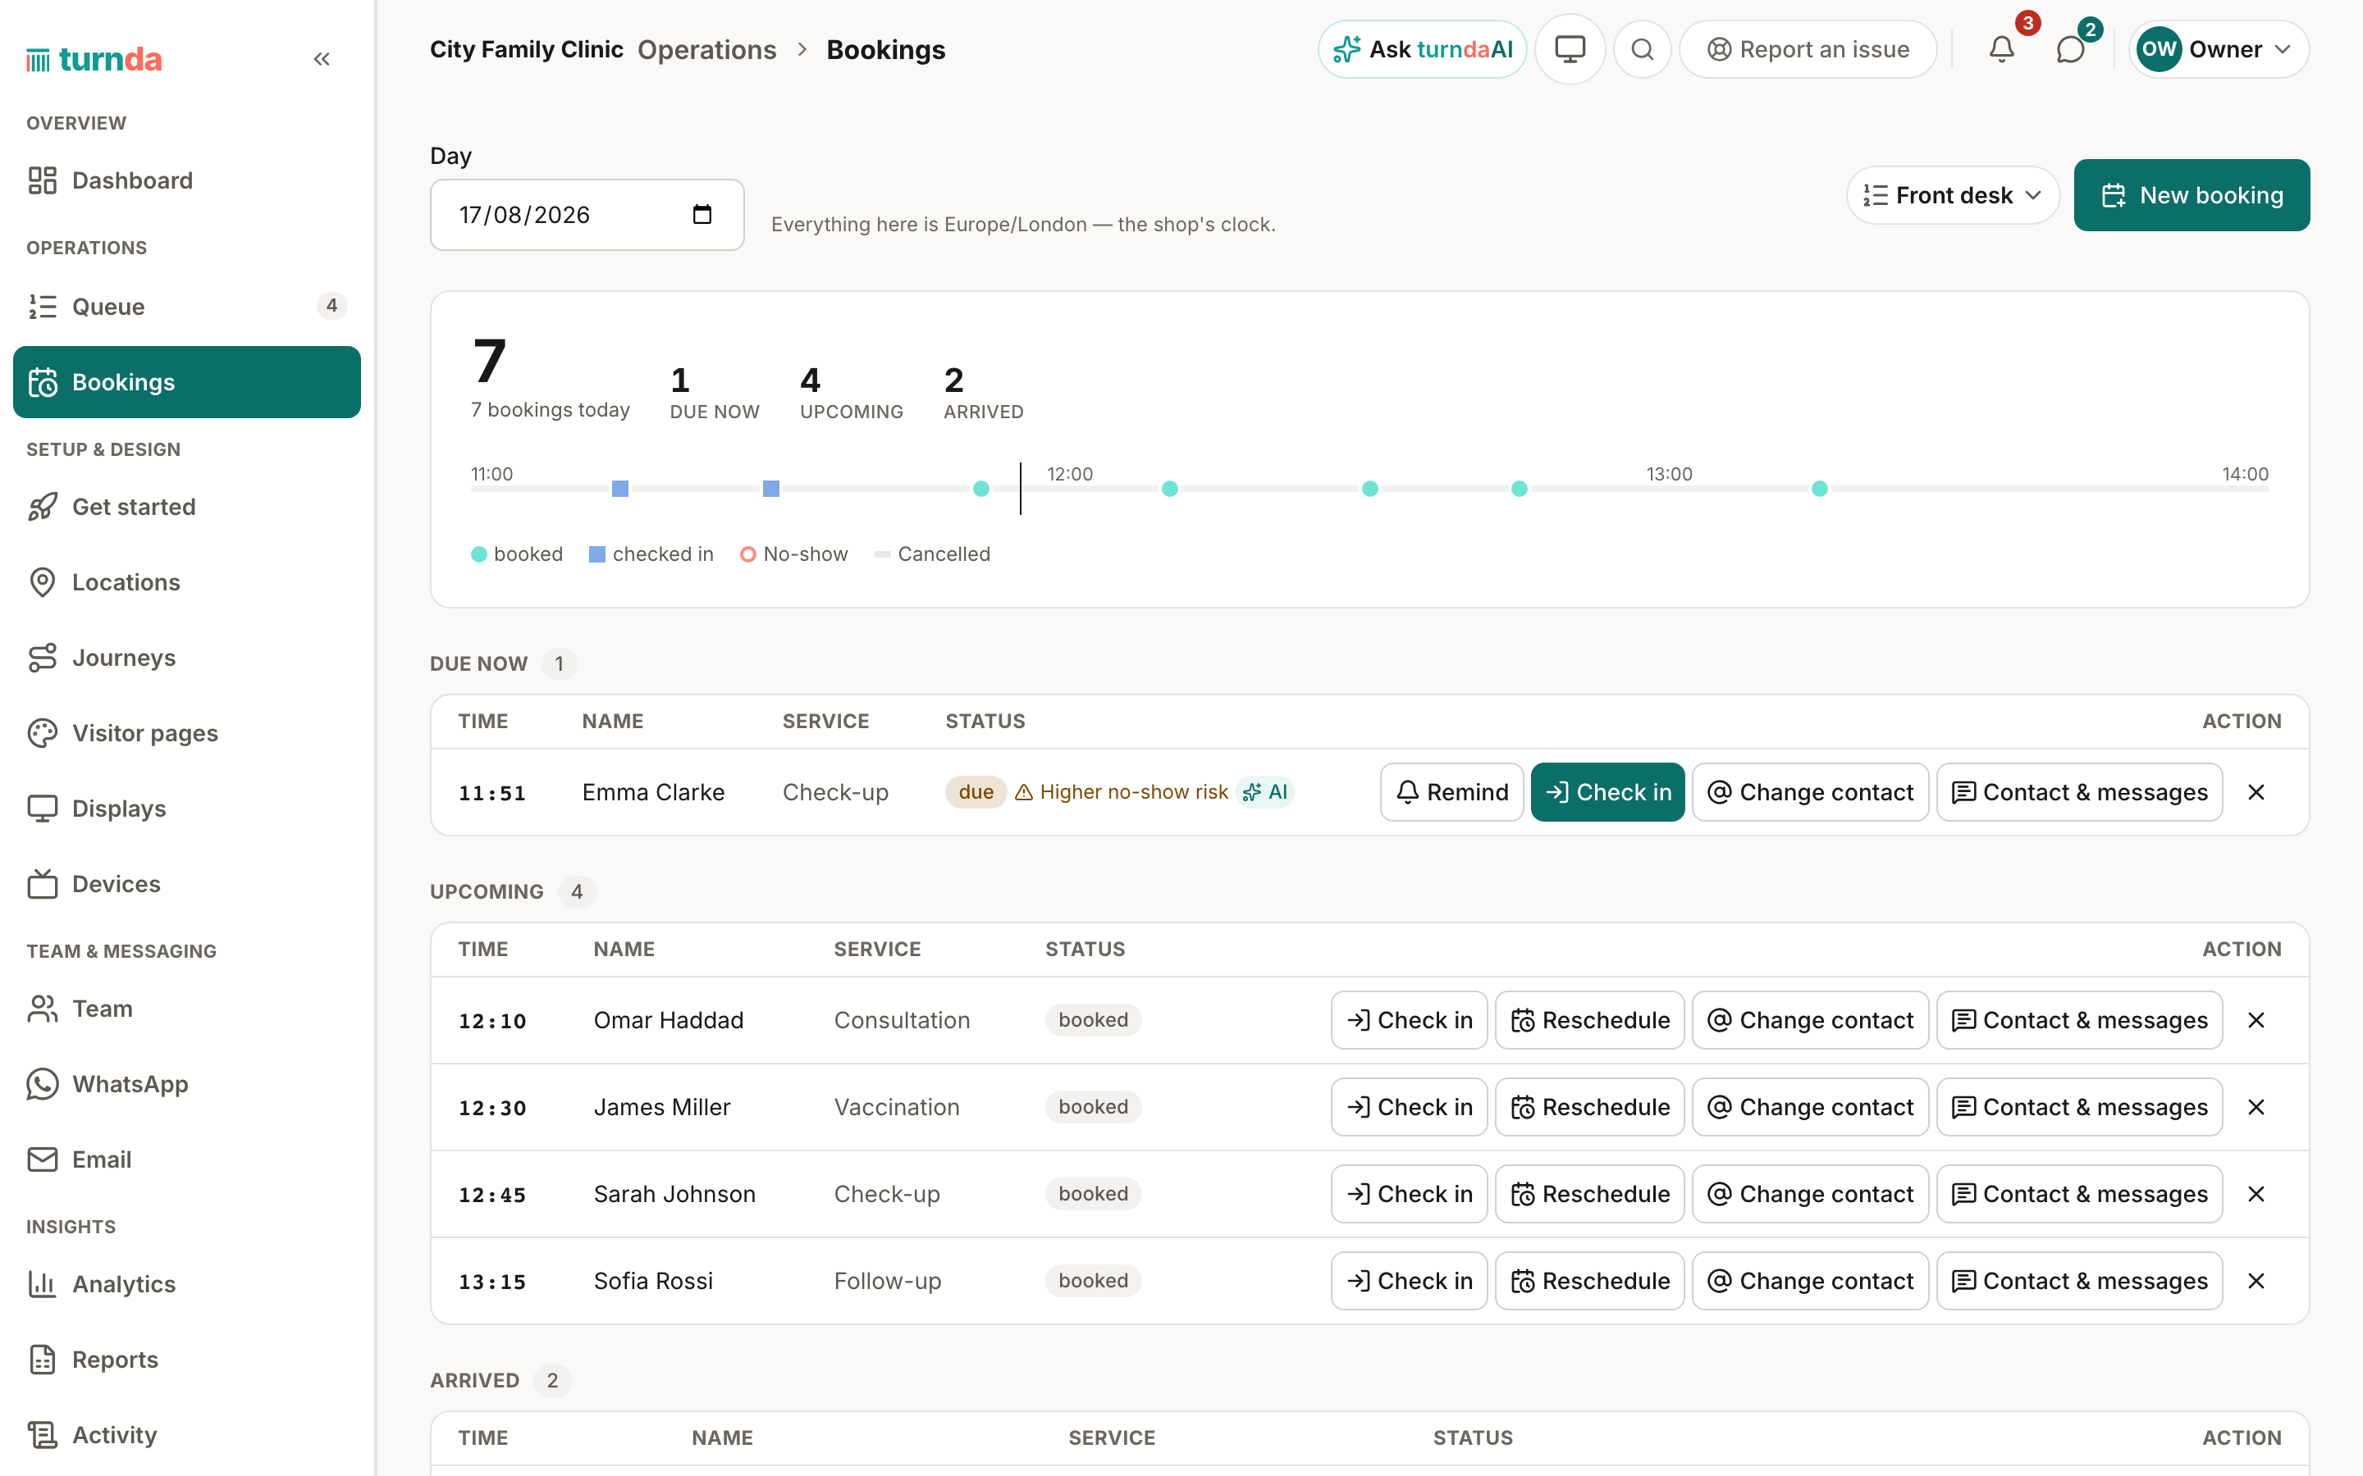Open Devices in sidebar
The height and width of the screenshot is (1476, 2363).
coord(186,883)
